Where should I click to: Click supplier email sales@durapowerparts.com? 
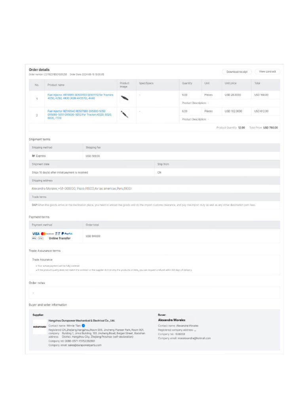pos(84,345)
